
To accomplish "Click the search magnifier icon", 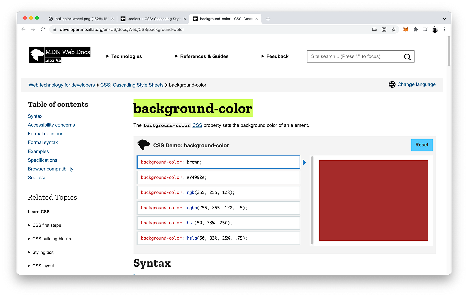I will tap(407, 57).
